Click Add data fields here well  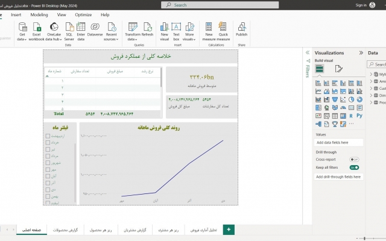pos(338,142)
